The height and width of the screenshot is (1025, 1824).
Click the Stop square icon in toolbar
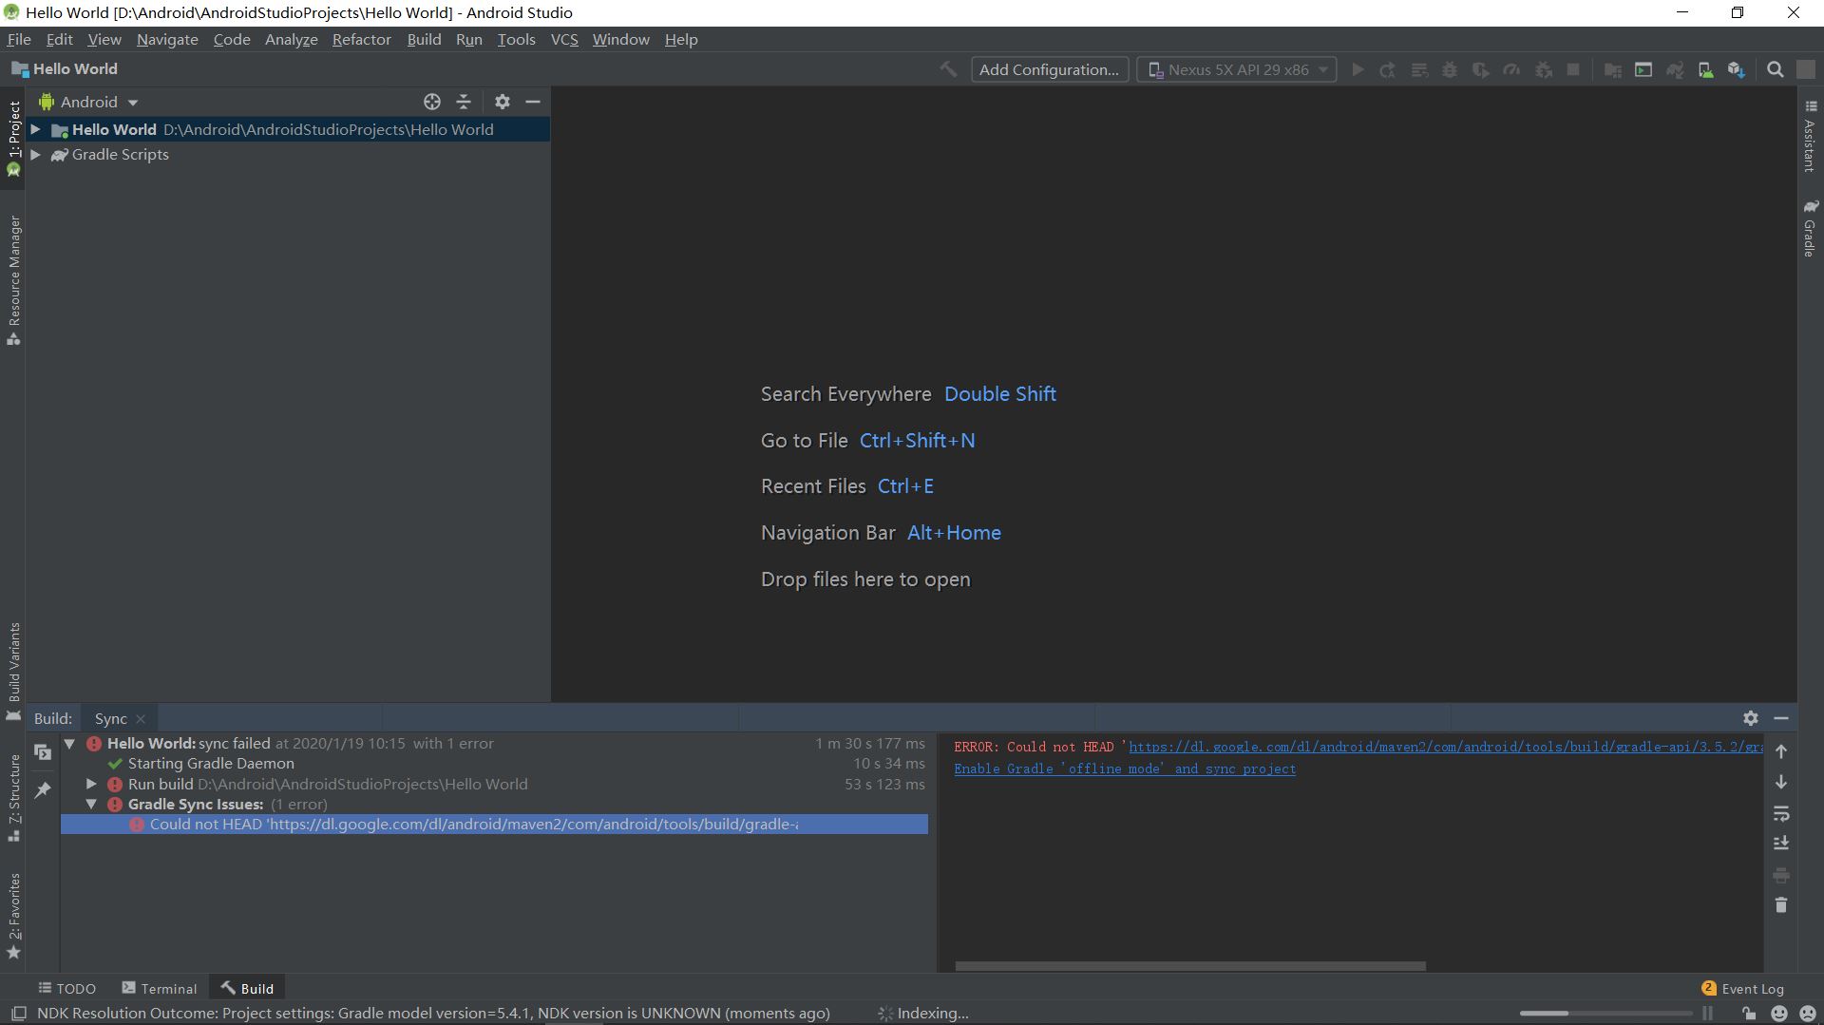[x=1573, y=69]
